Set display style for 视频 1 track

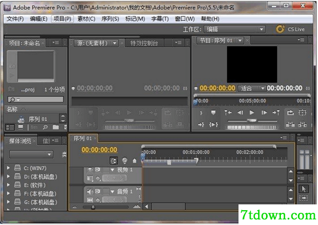pyautogui.click(x=90, y=178)
